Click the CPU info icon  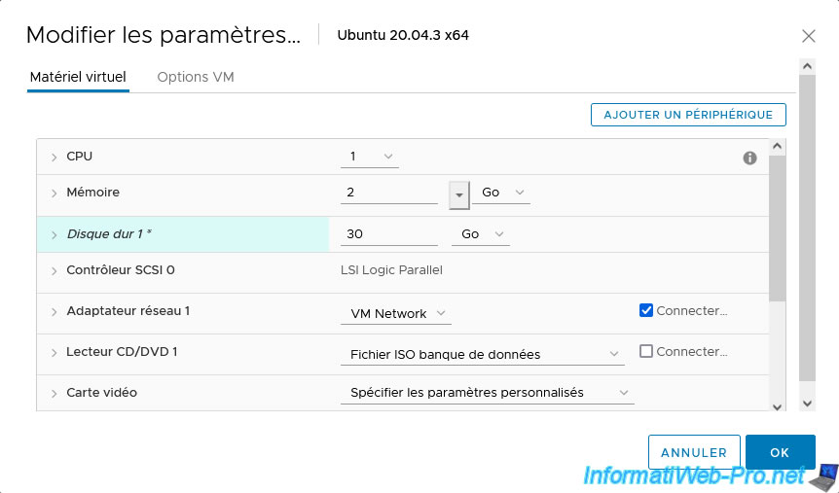point(749,158)
